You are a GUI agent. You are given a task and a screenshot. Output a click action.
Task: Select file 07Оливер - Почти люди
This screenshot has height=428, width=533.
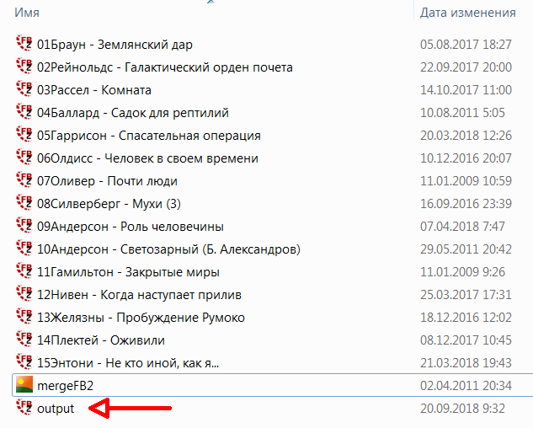107,182
